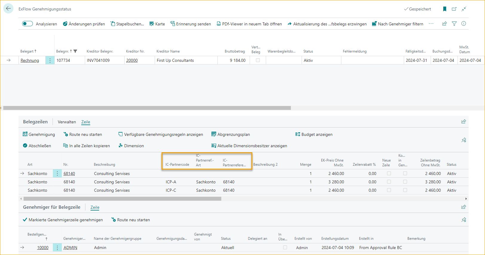Toggle the Analysieren switch

coord(27,24)
